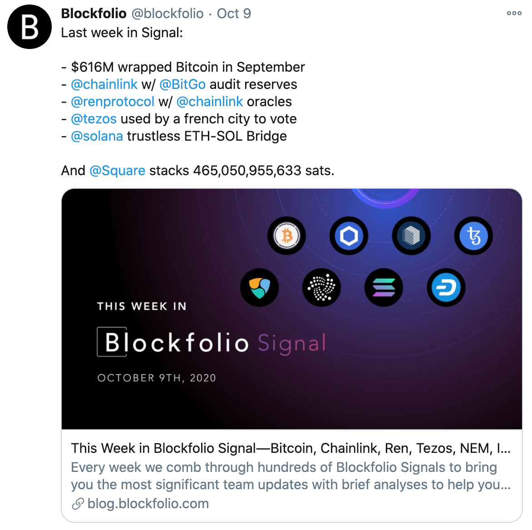Click the Tezos logo icon in the image
Viewport: 532px width, 530px height.
(x=473, y=236)
